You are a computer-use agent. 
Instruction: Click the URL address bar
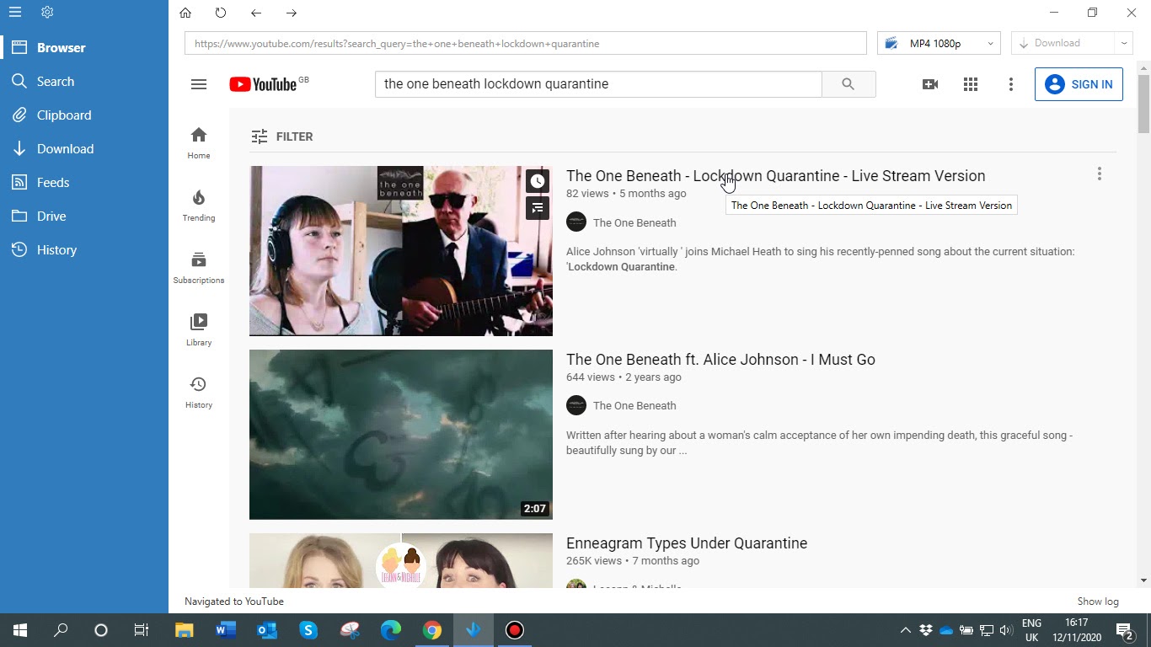point(526,43)
